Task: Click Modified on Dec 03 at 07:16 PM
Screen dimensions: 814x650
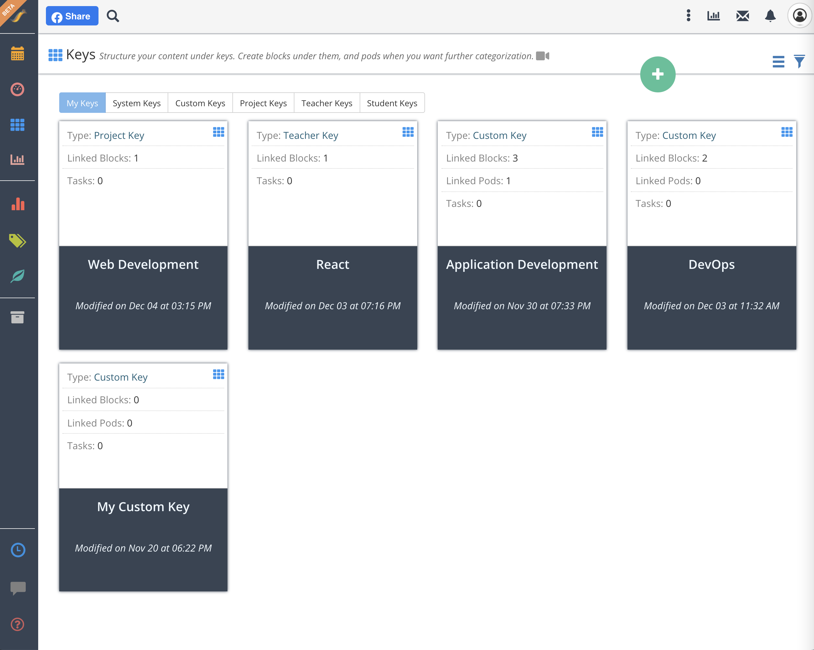Action: coord(333,306)
